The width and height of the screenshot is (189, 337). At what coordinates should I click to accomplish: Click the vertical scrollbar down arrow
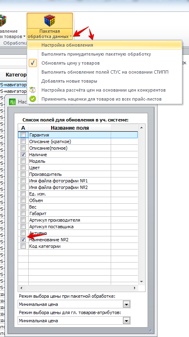pos(141,281)
